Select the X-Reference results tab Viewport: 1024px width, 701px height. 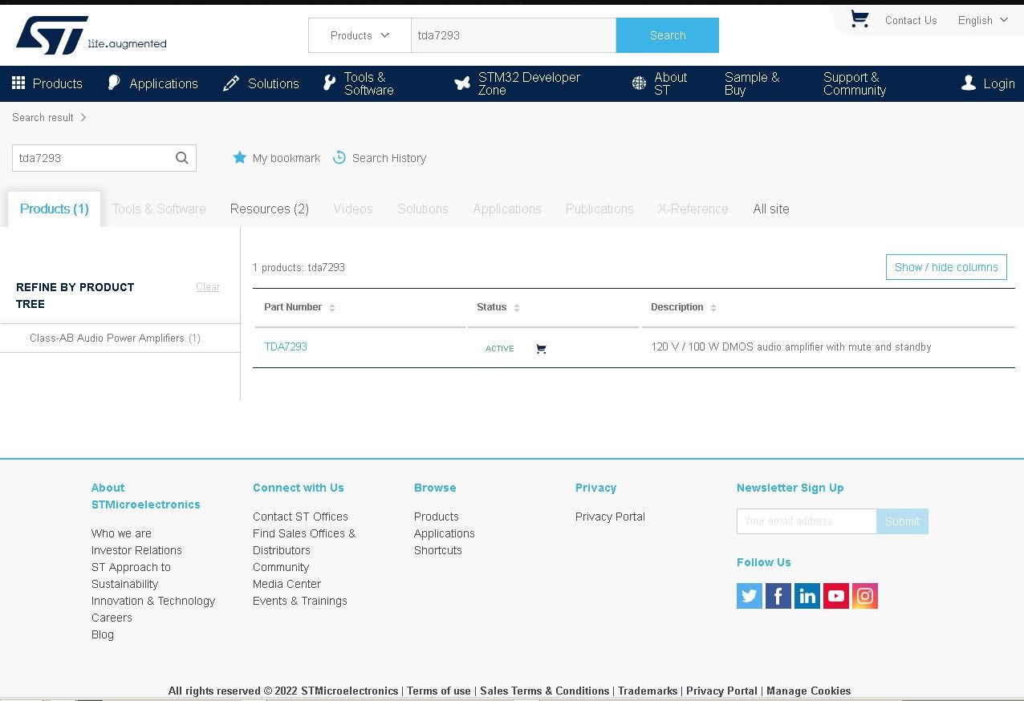pyautogui.click(x=693, y=209)
